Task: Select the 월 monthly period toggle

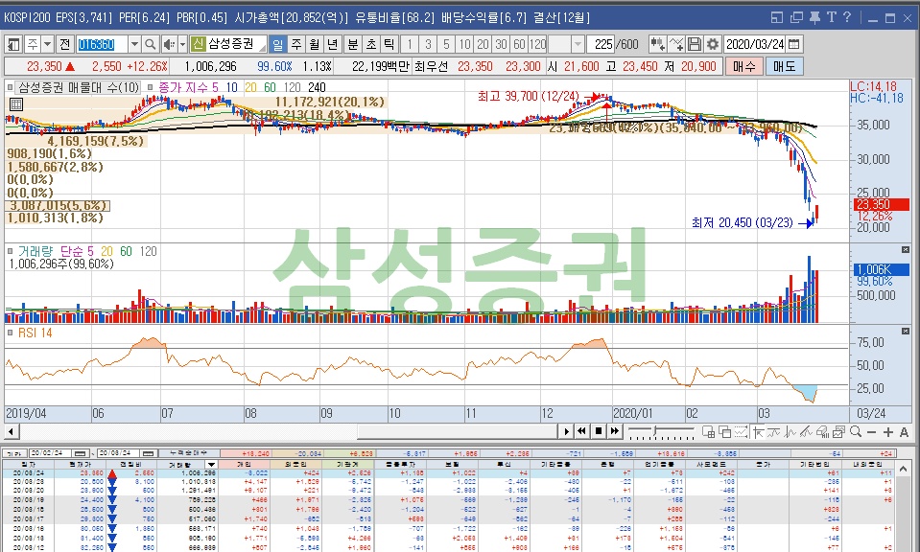Action: coord(315,44)
